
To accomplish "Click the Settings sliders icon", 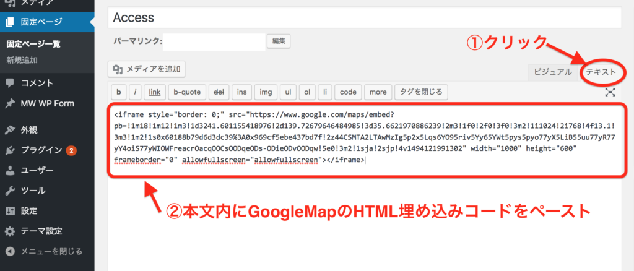I will [x=10, y=210].
